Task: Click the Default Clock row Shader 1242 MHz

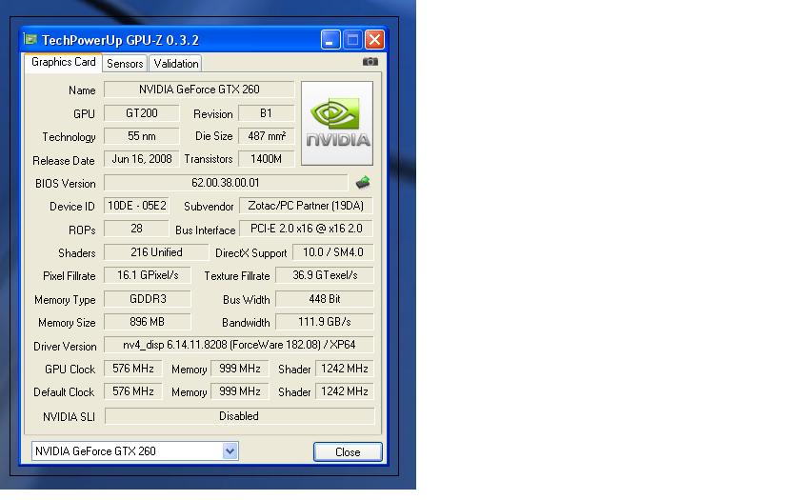Action: (345, 391)
